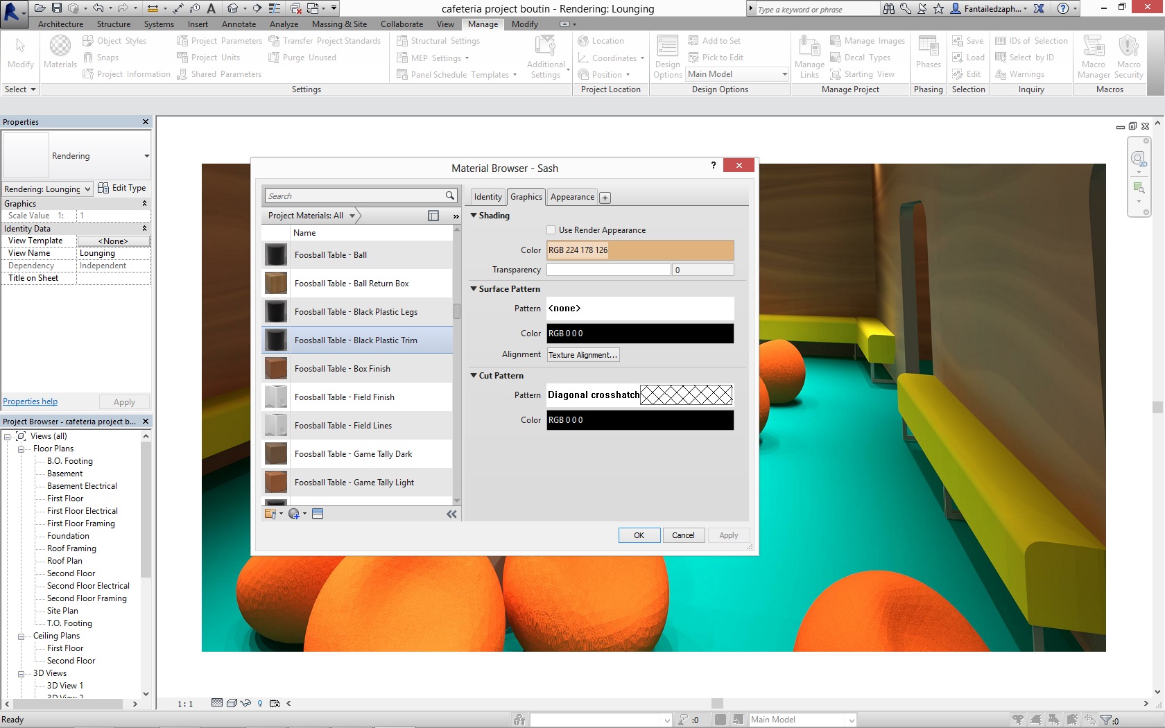1165x728 pixels.
Task: Collapse the Ceiling Plans tree node
Action: coord(21,636)
